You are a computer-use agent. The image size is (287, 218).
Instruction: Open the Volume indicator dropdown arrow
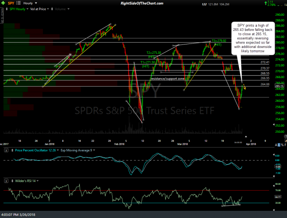tap(69, 9)
